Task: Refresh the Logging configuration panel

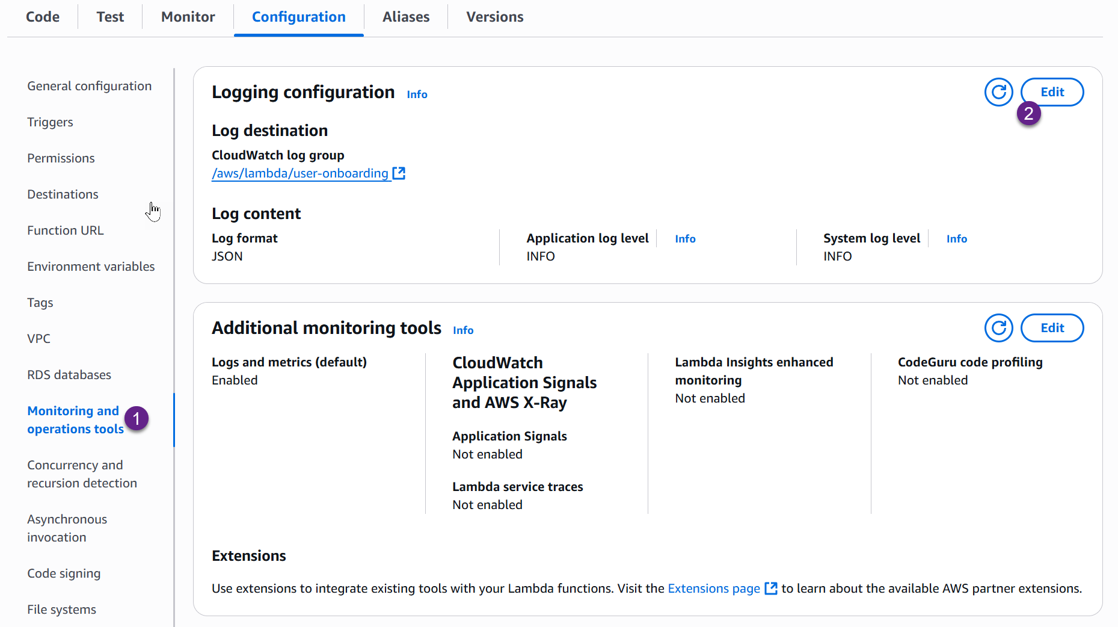Action: point(998,91)
